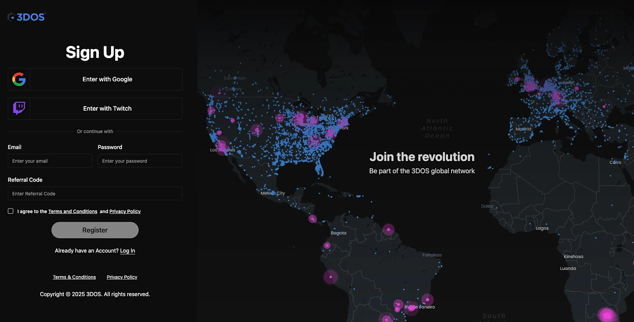Click the large pink marker in bottom-right corner
This screenshot has width=634, height=322.
tap(607, 315)
